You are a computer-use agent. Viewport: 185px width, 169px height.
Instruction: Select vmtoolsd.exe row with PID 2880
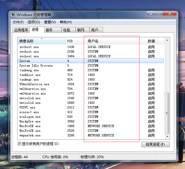point(91,103)
